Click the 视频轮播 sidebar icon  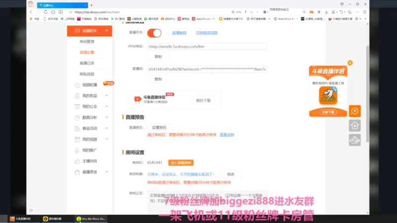click(77, 85)
